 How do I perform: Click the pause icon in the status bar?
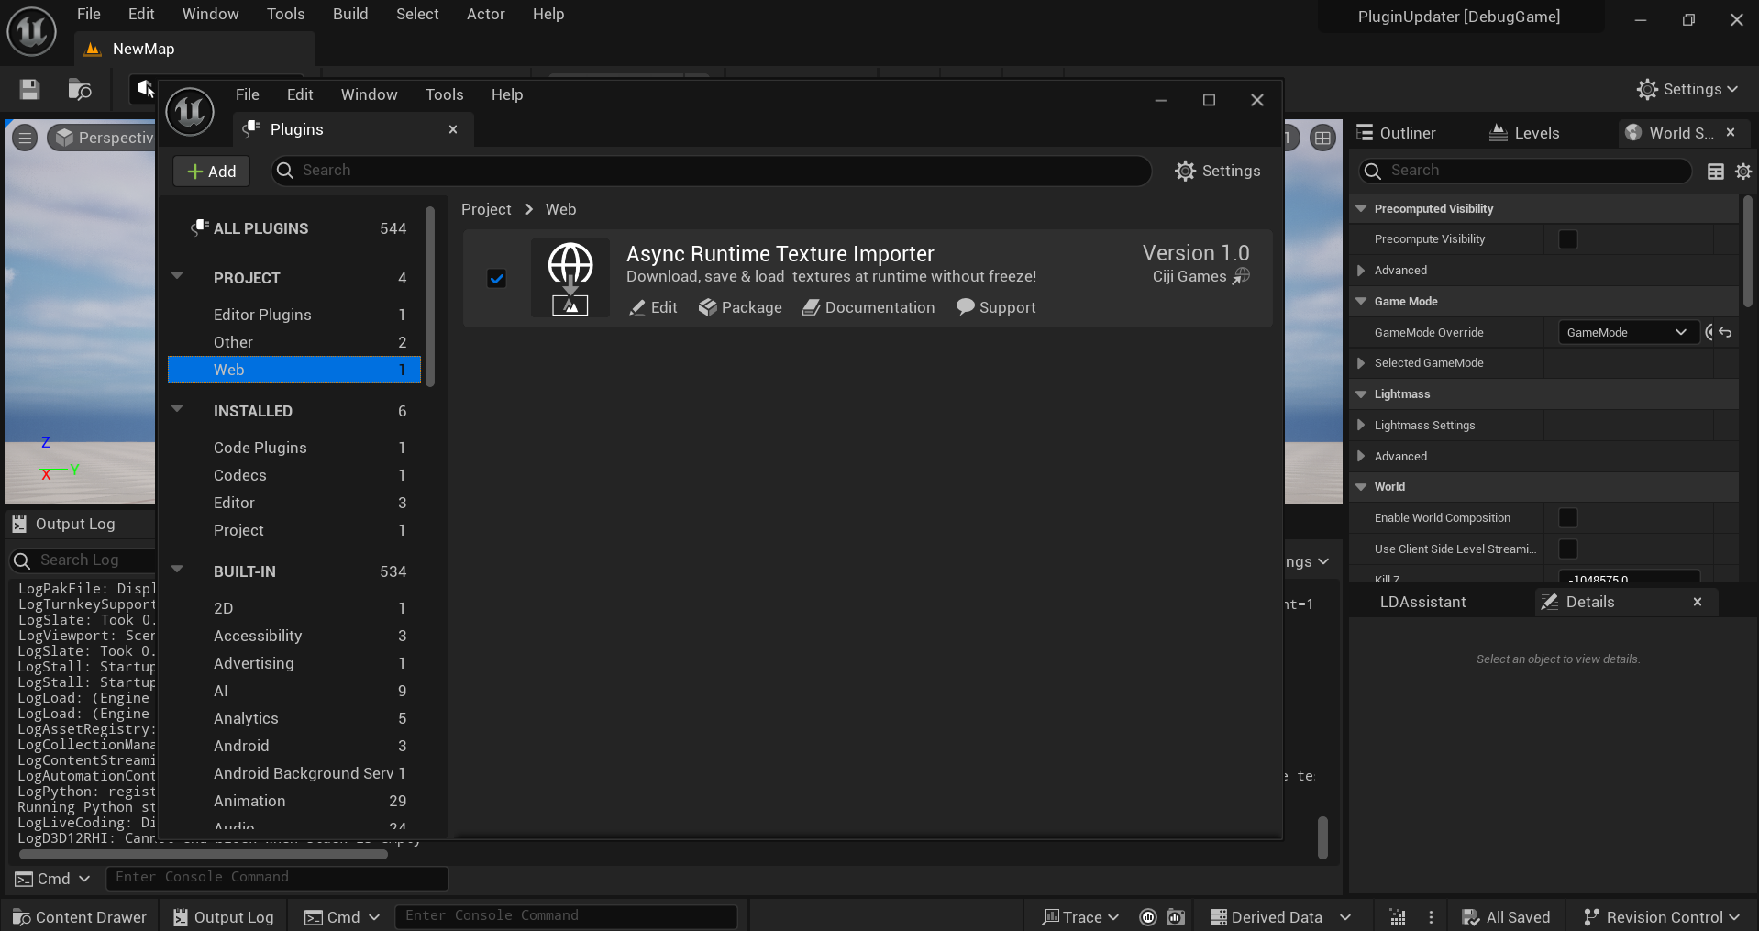click(x=1148, y=917)
